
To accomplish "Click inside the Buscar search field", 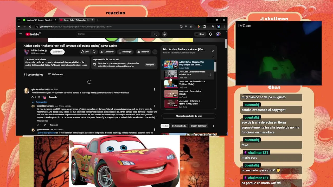I will (113, 34).
